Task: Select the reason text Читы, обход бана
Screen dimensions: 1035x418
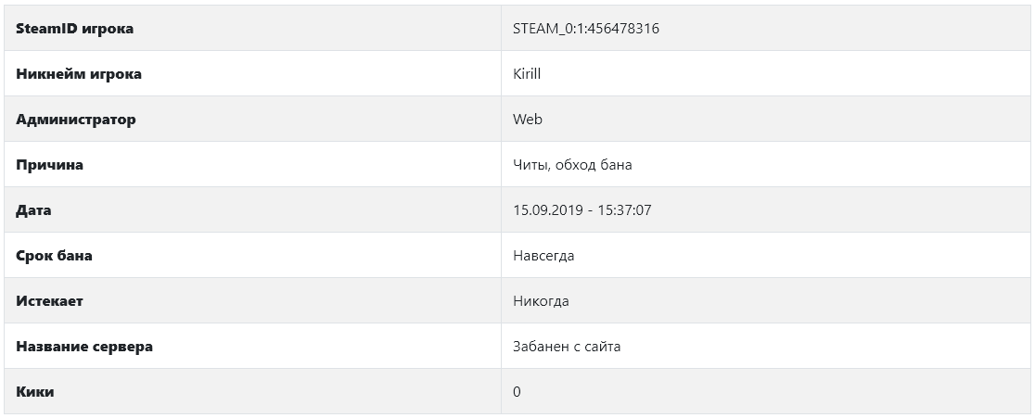Action: [x=572, y=165]
